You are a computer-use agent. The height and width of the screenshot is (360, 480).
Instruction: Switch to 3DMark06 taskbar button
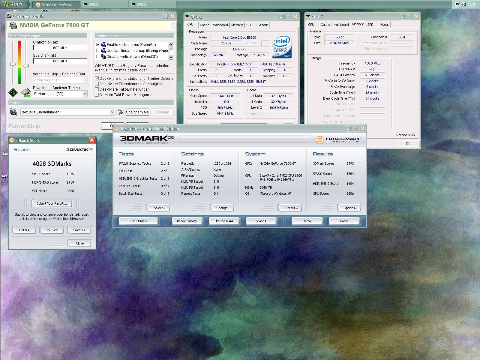(56, 4)
